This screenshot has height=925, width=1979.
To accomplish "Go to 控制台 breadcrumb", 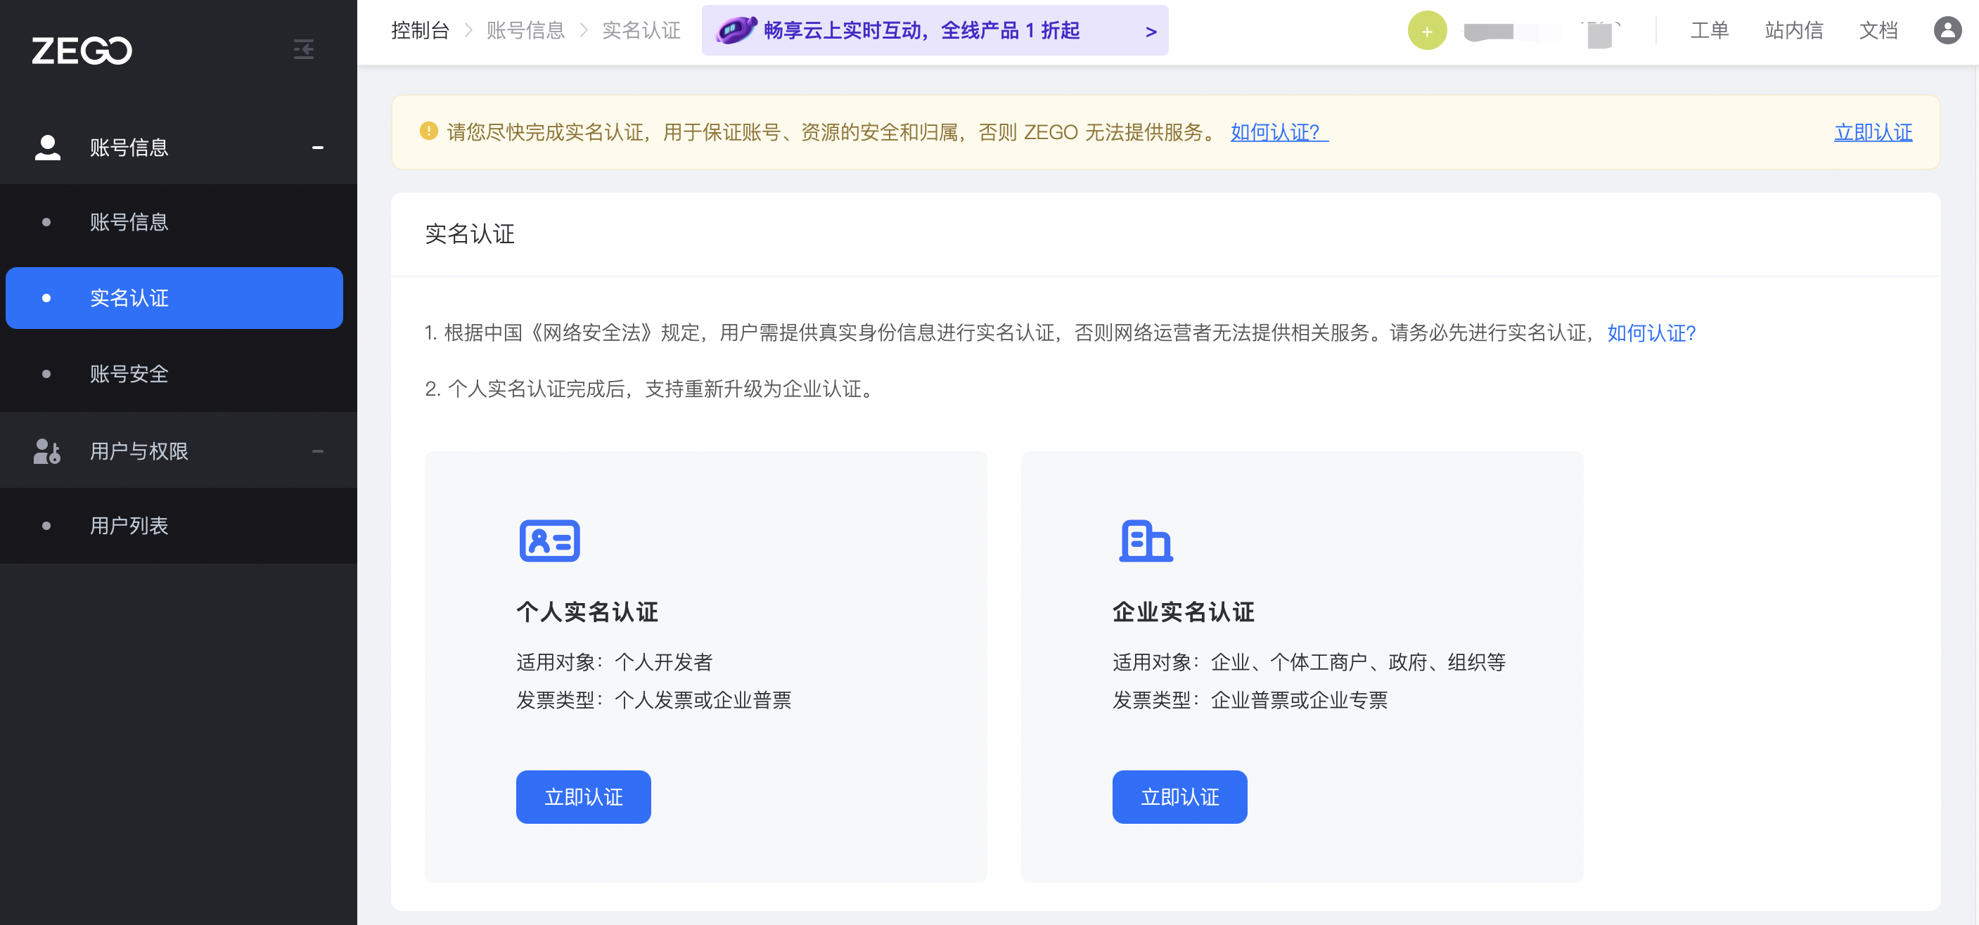I will [x=419, y=31].
